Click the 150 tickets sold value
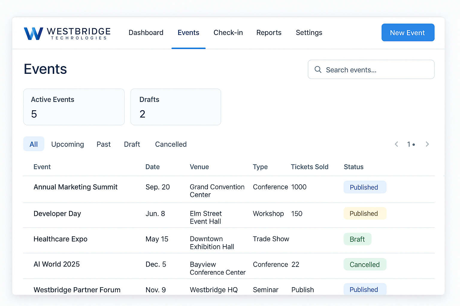 pos(297,214)
